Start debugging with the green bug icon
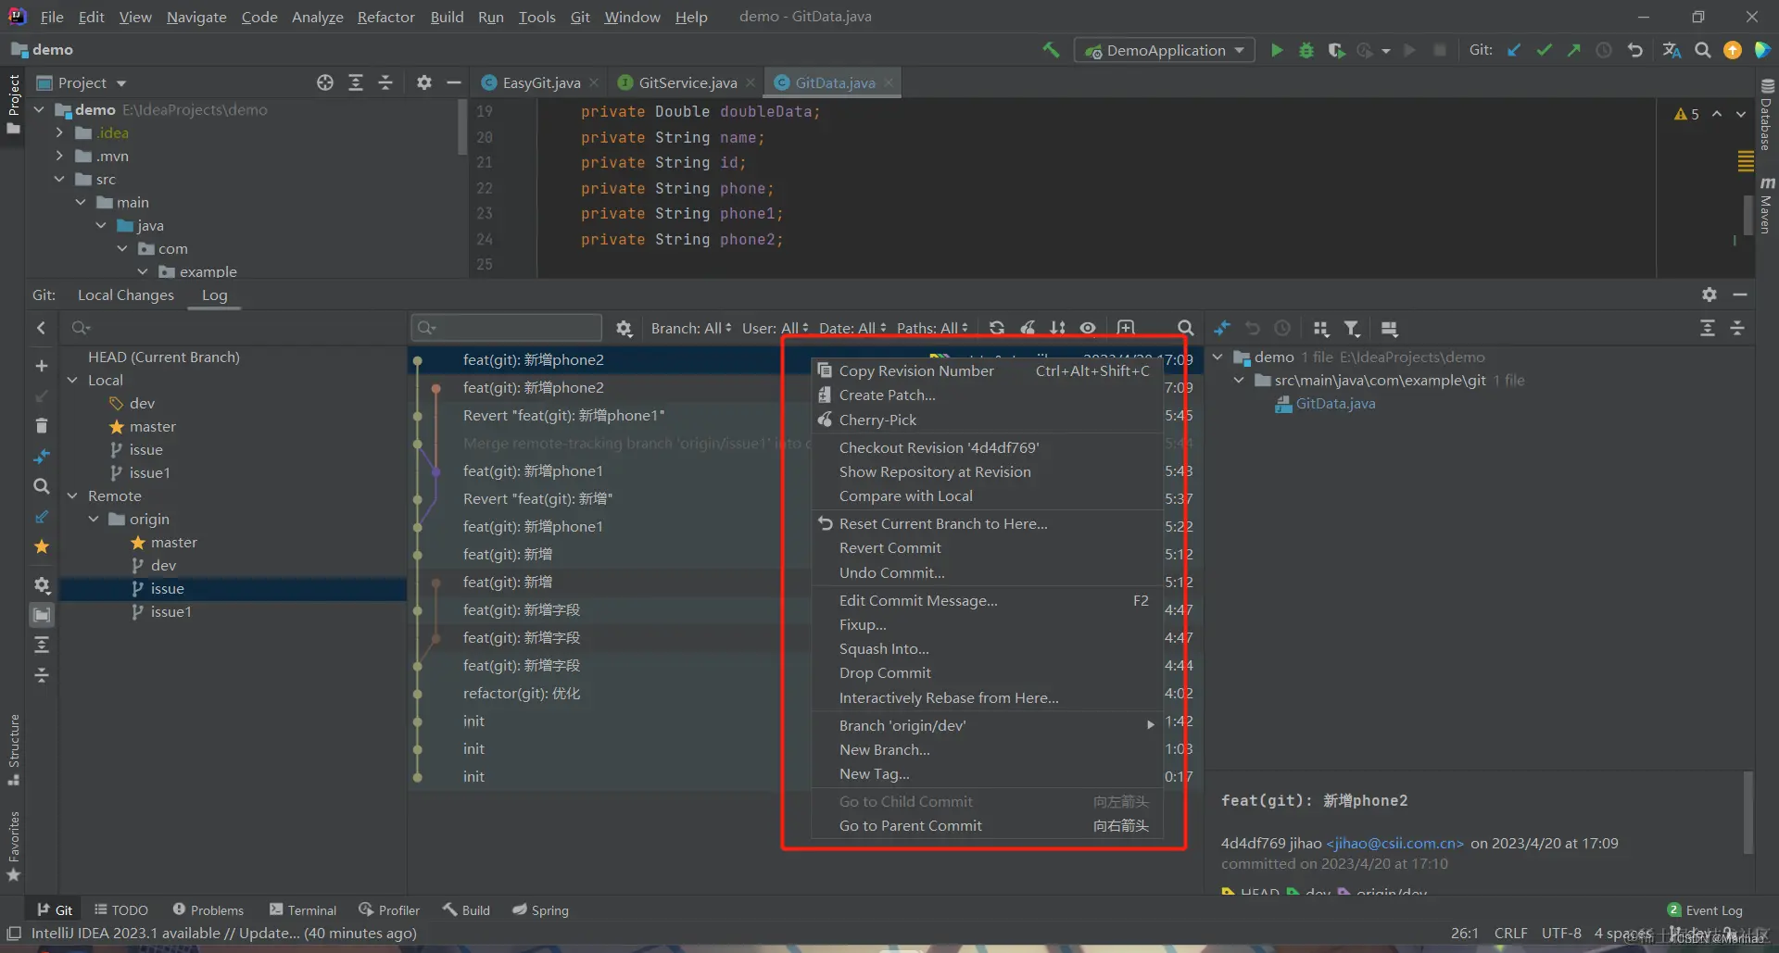1779x953 pixels. point(1306,50)
